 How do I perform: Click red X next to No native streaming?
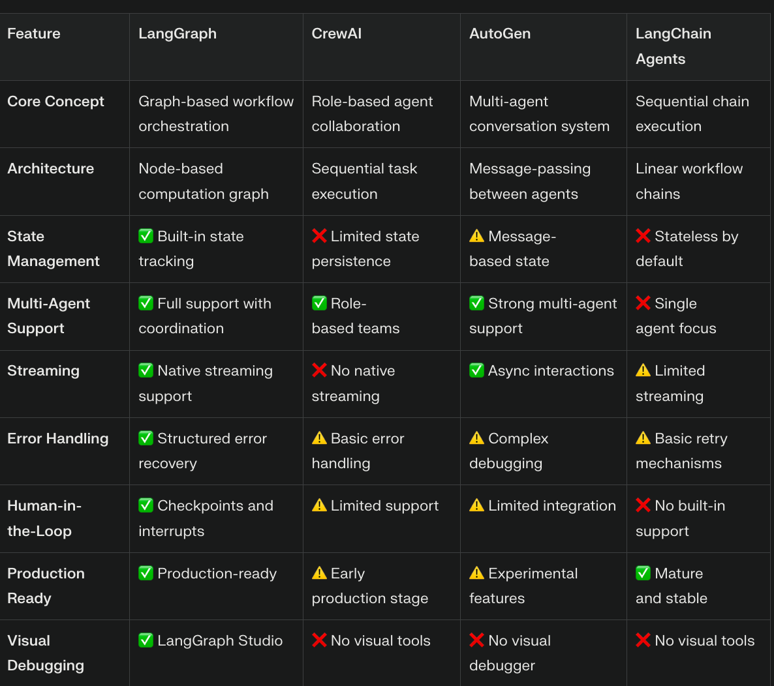point(319,370)
